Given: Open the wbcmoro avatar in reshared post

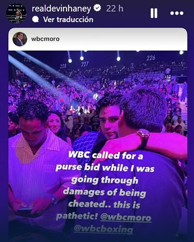Looking at the screenshot, I should click(x=20, y=39).
